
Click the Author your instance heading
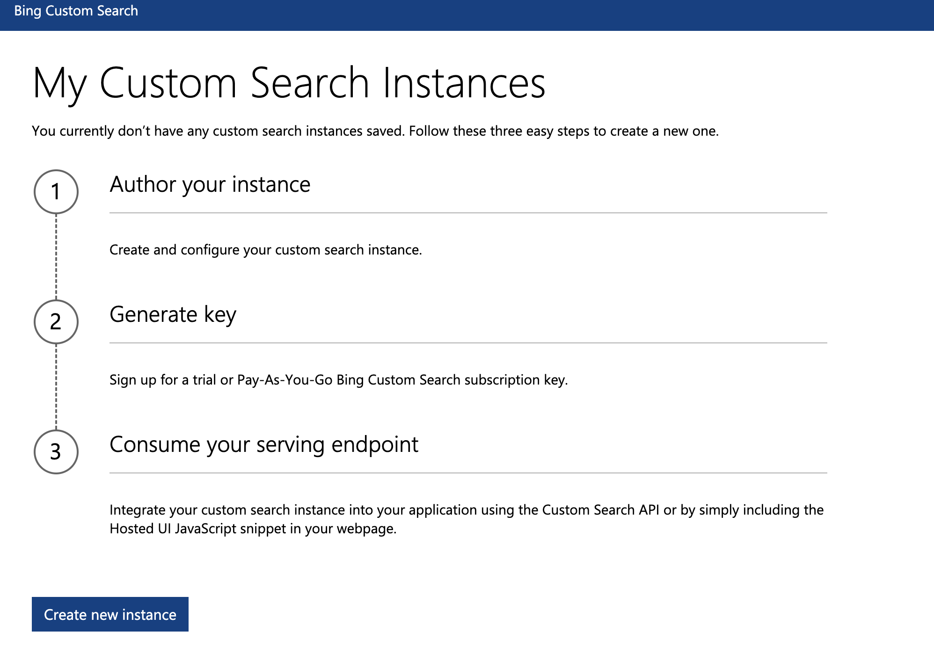tap(210, 184)
